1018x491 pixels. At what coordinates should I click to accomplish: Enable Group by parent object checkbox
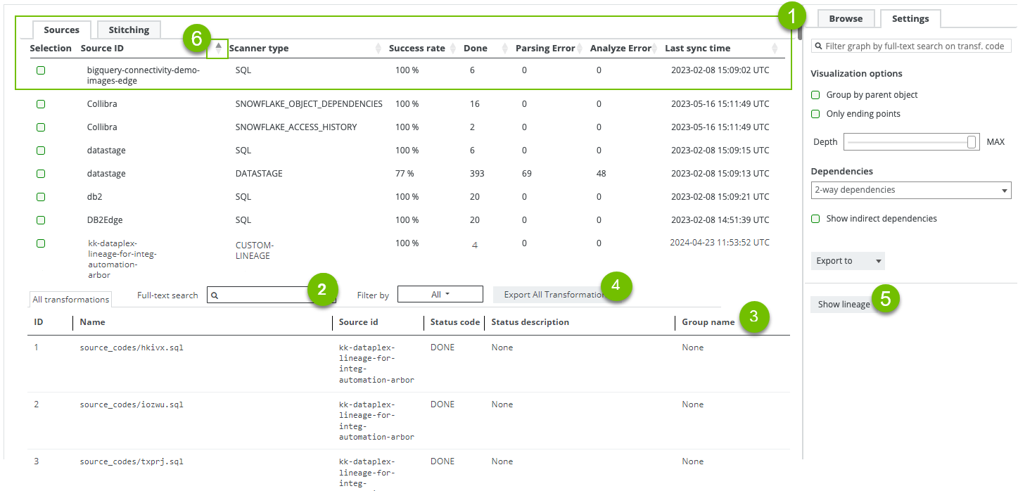tap(815, 95)
